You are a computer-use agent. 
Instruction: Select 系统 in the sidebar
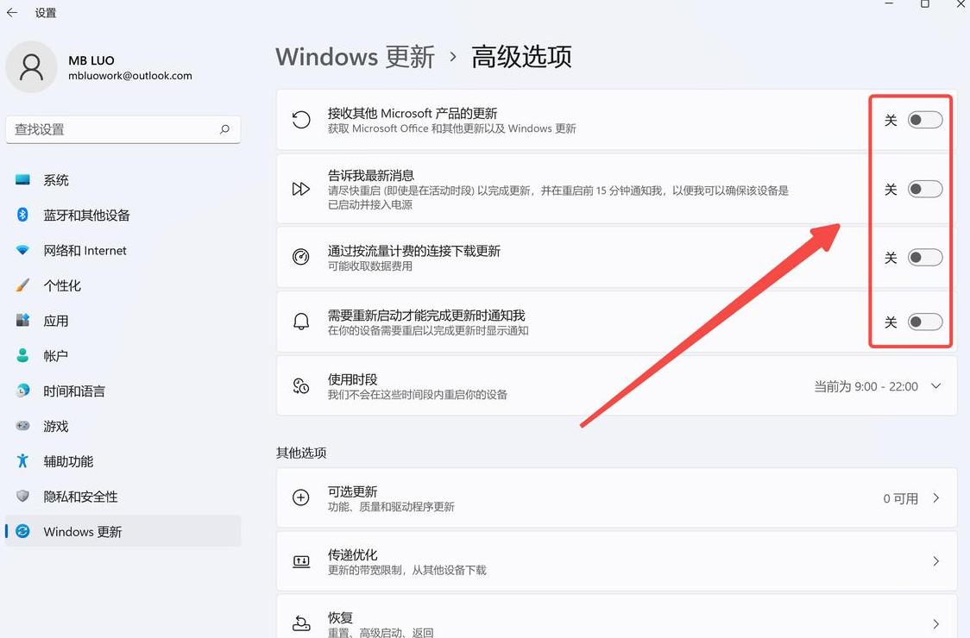123,180
